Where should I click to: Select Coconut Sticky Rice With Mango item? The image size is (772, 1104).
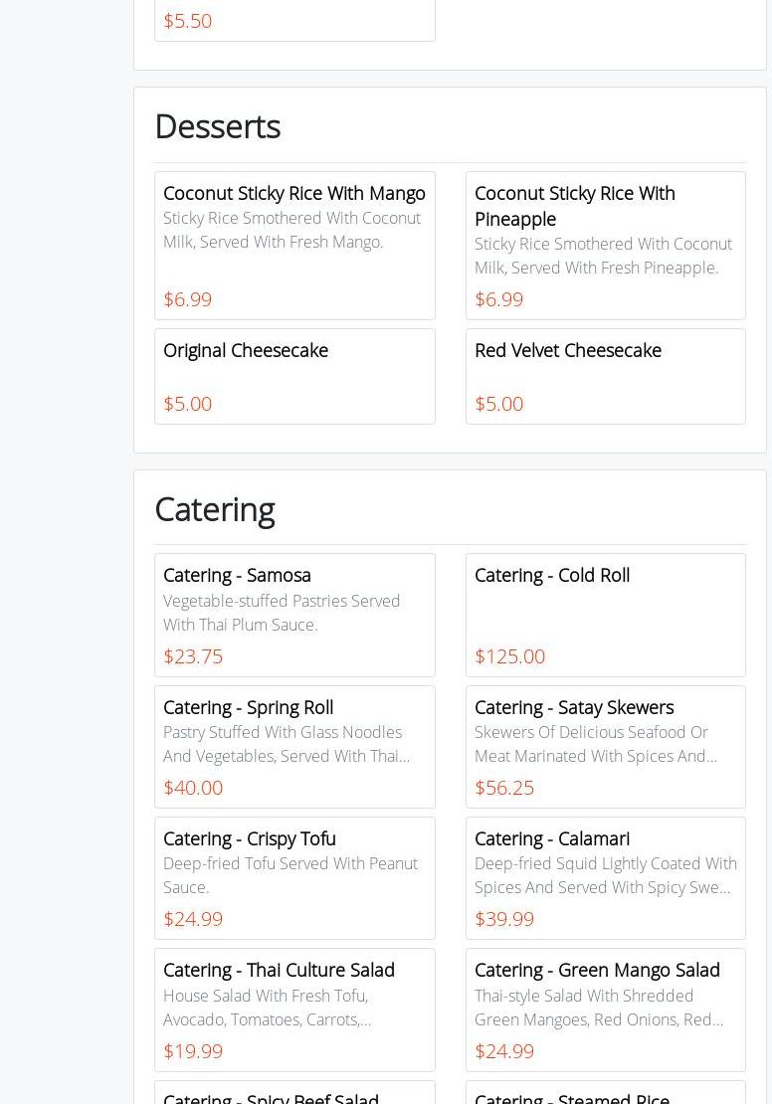[294, 245]
